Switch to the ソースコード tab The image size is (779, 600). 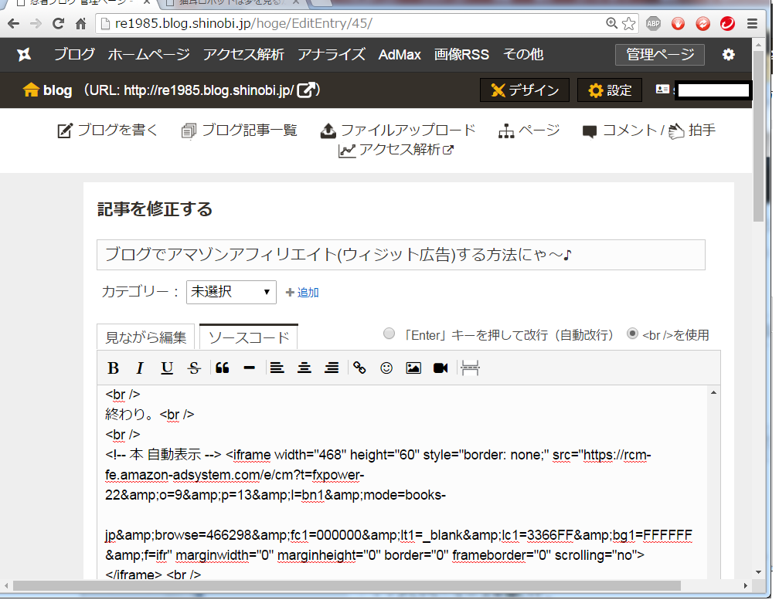click(x=248, y=337)
